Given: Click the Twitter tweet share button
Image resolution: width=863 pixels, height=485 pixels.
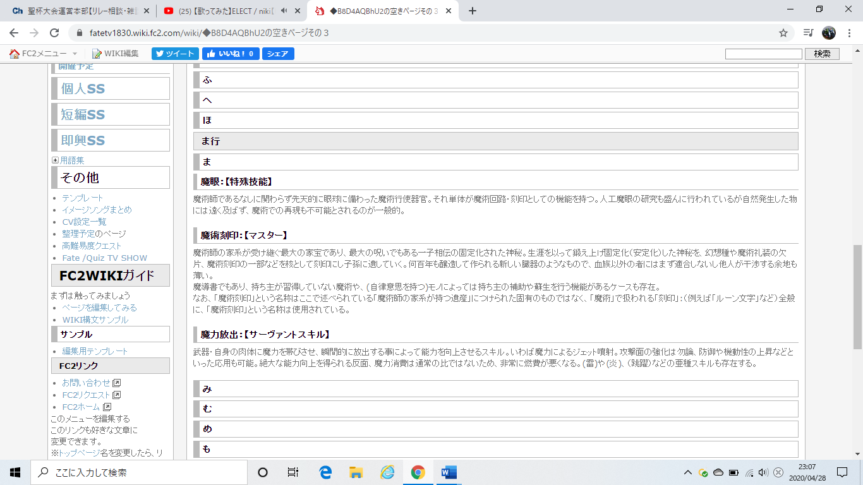Looking at the screenshot, I should pos(175,54).
